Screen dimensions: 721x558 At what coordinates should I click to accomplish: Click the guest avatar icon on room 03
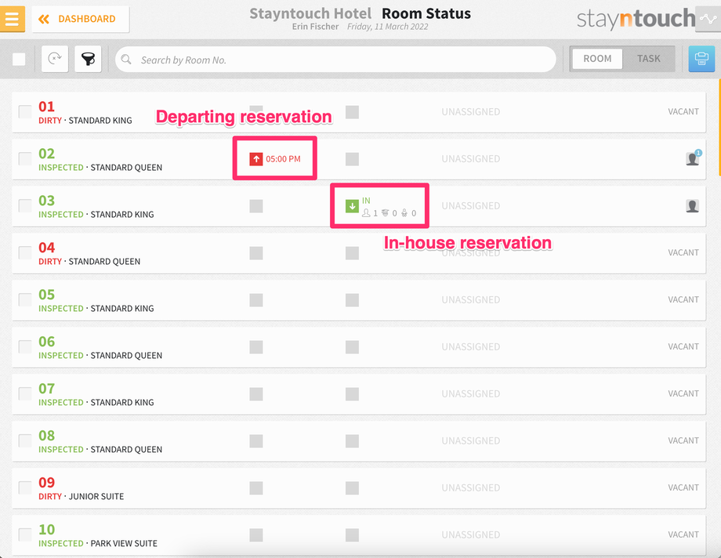tap(693, 205)
